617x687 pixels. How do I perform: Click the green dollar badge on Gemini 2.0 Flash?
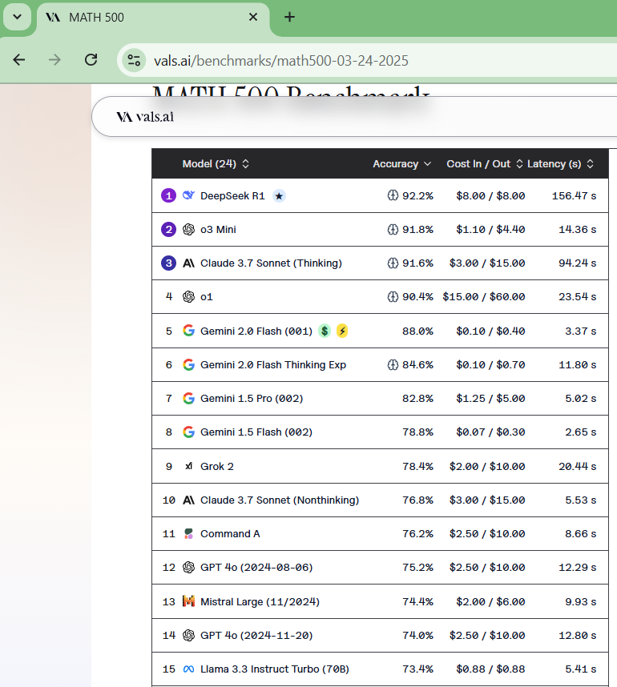coord(325,331)
